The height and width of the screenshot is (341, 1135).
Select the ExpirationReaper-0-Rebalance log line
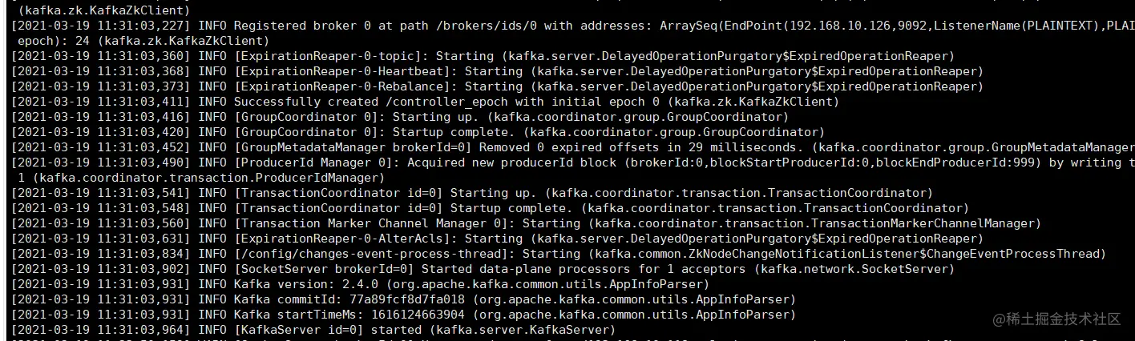(x=497, y=86)
